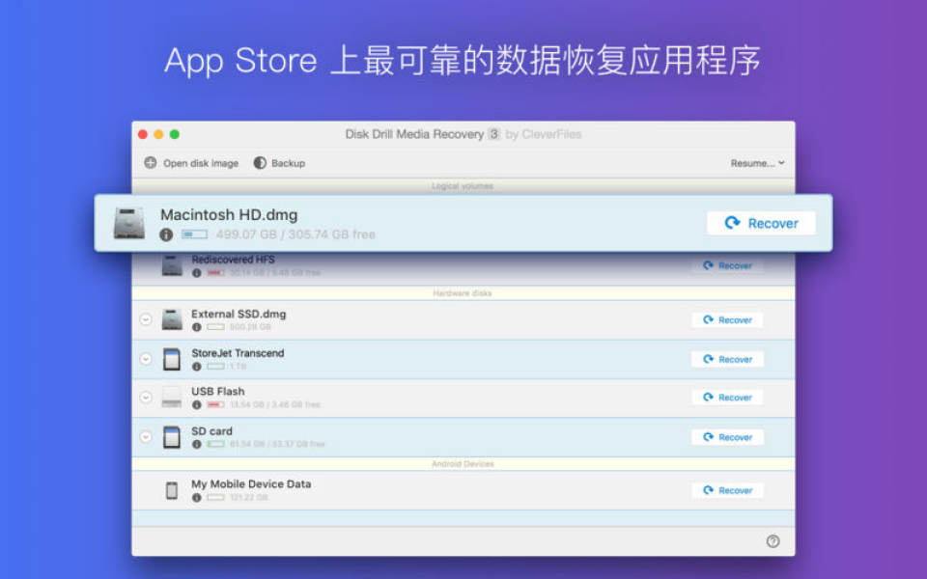927x579 pixels.
Task: Select the SD card name
Action: click(211, 430)
